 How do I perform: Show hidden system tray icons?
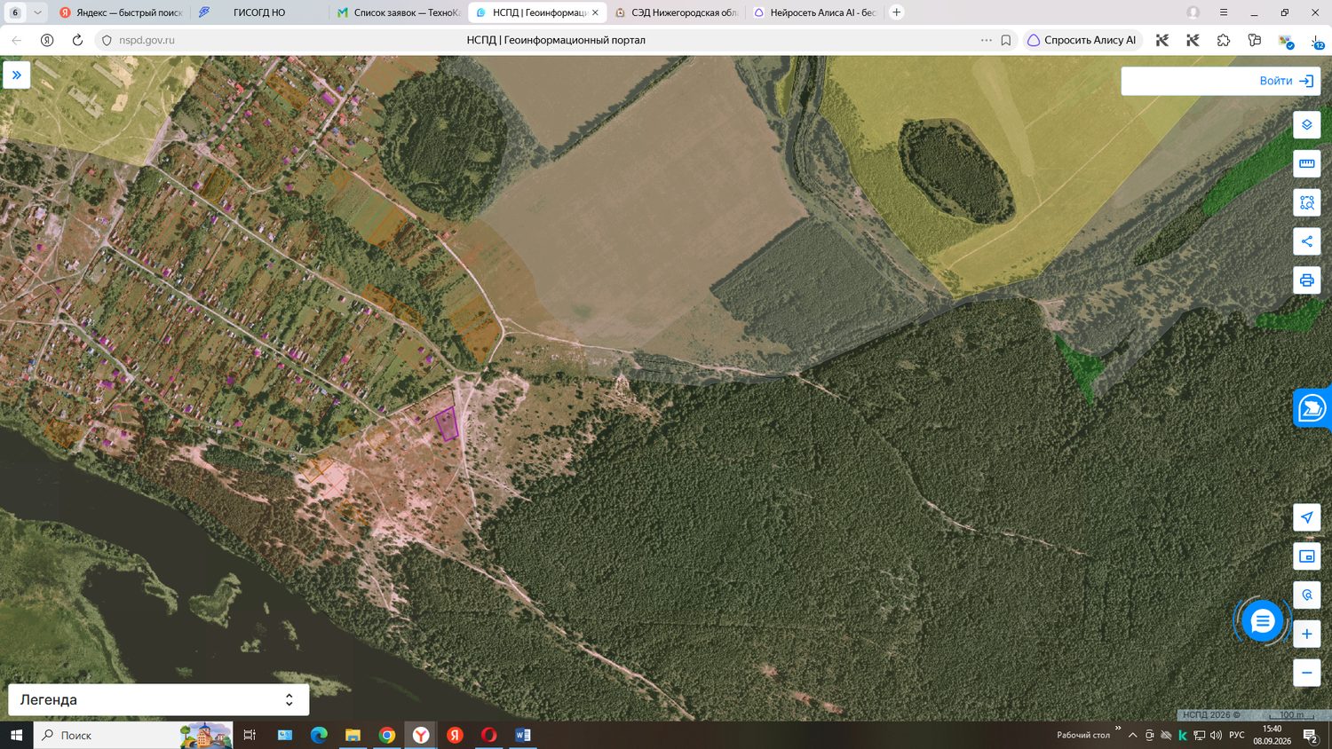(x=1133, y=735)
